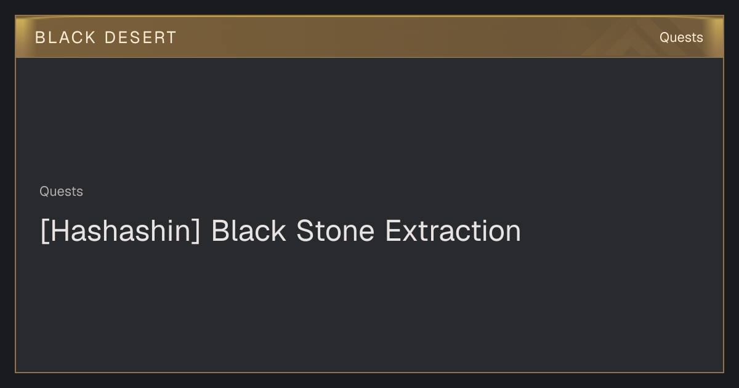Click the [Hashashin] Black Stone Extraction title
This screenshot has height=388, width=739.
(280, 232)
